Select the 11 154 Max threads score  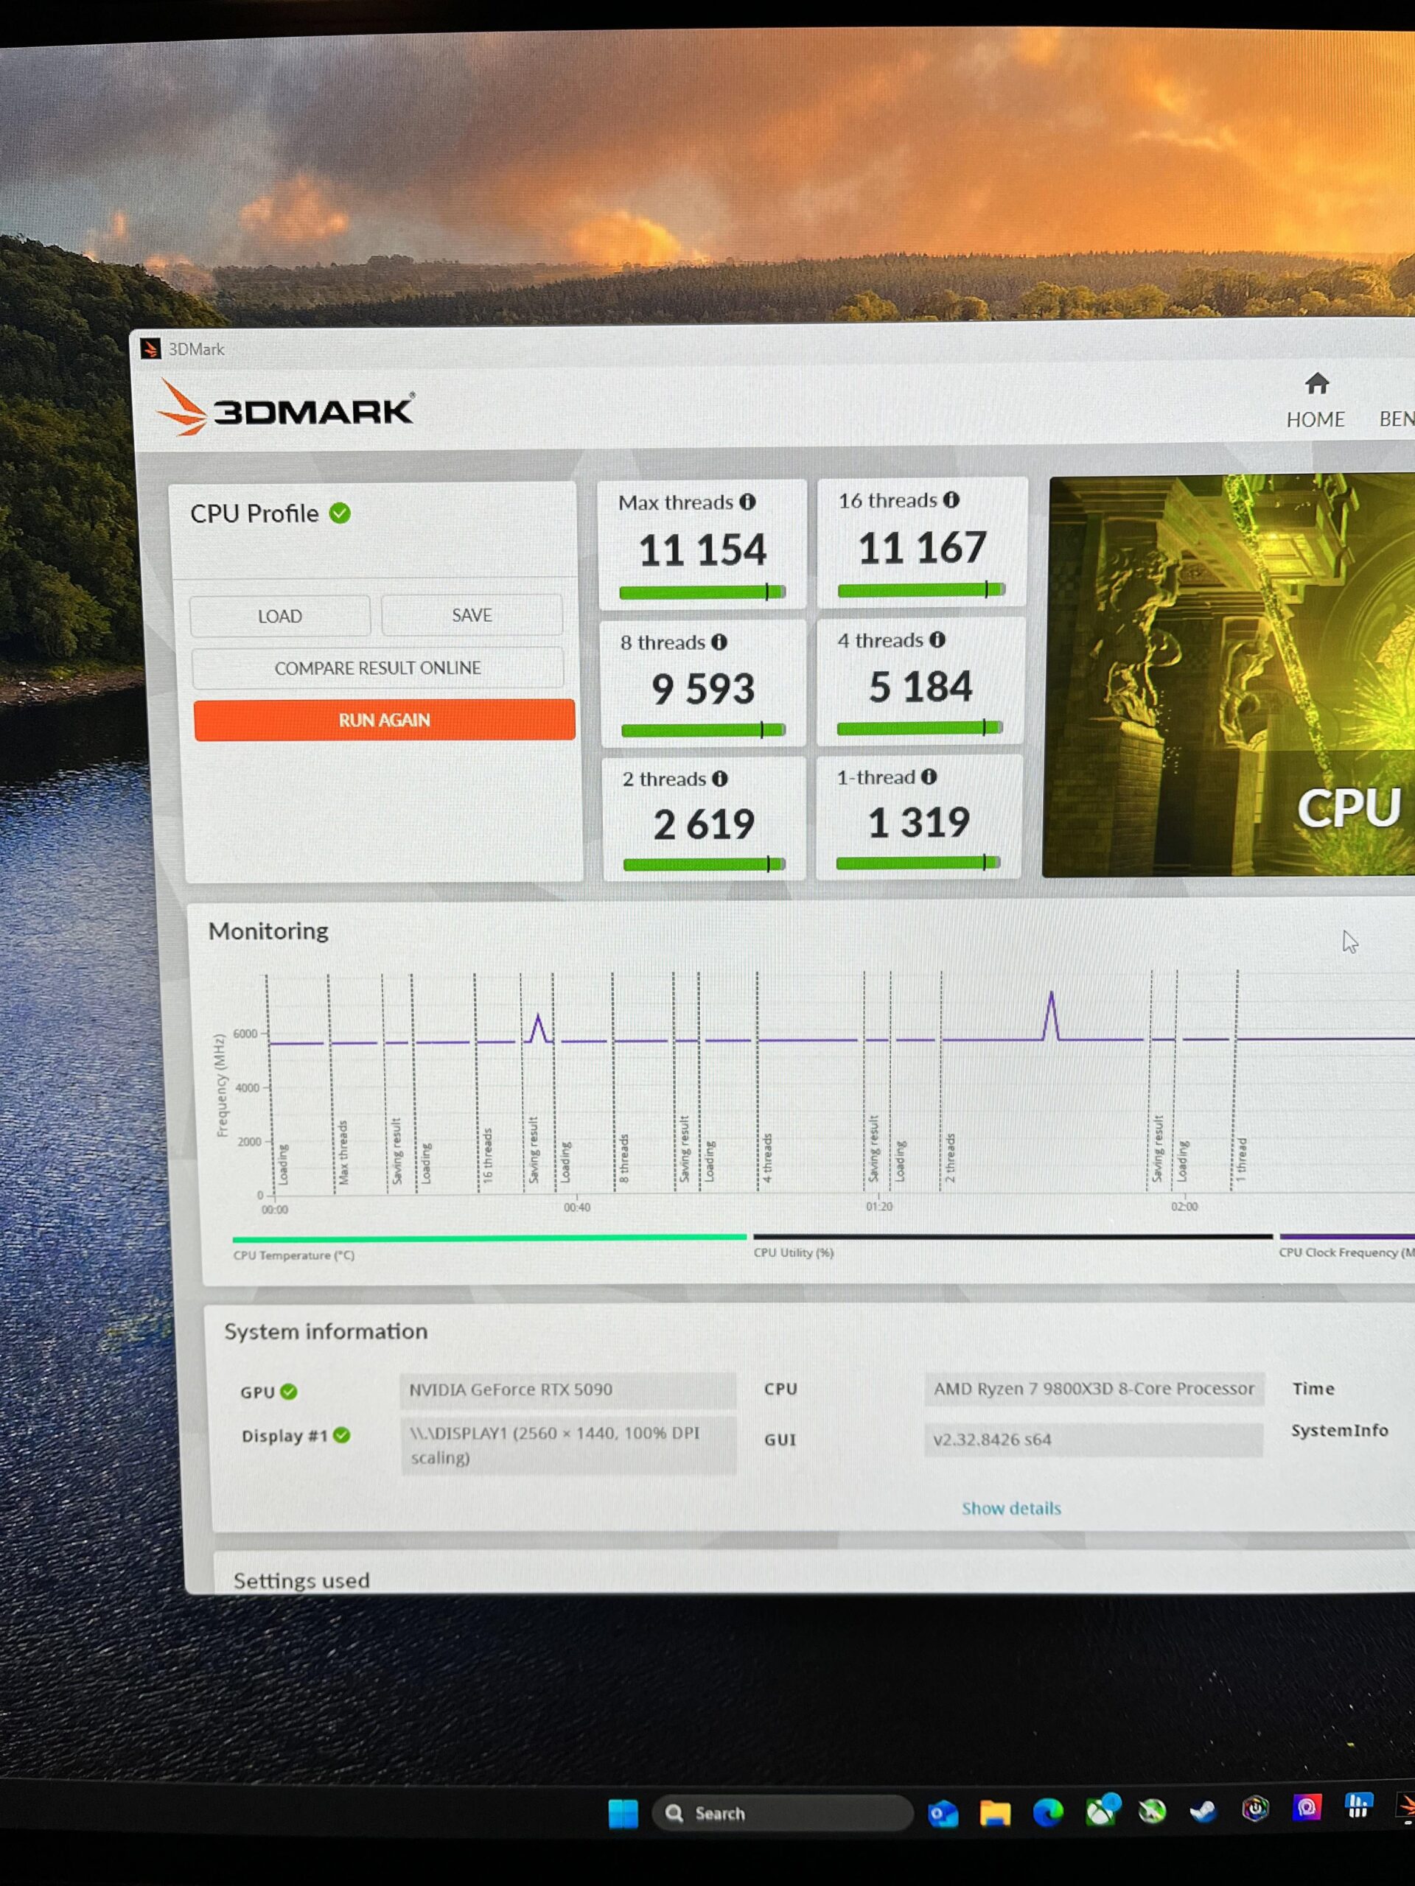(702, 550)
